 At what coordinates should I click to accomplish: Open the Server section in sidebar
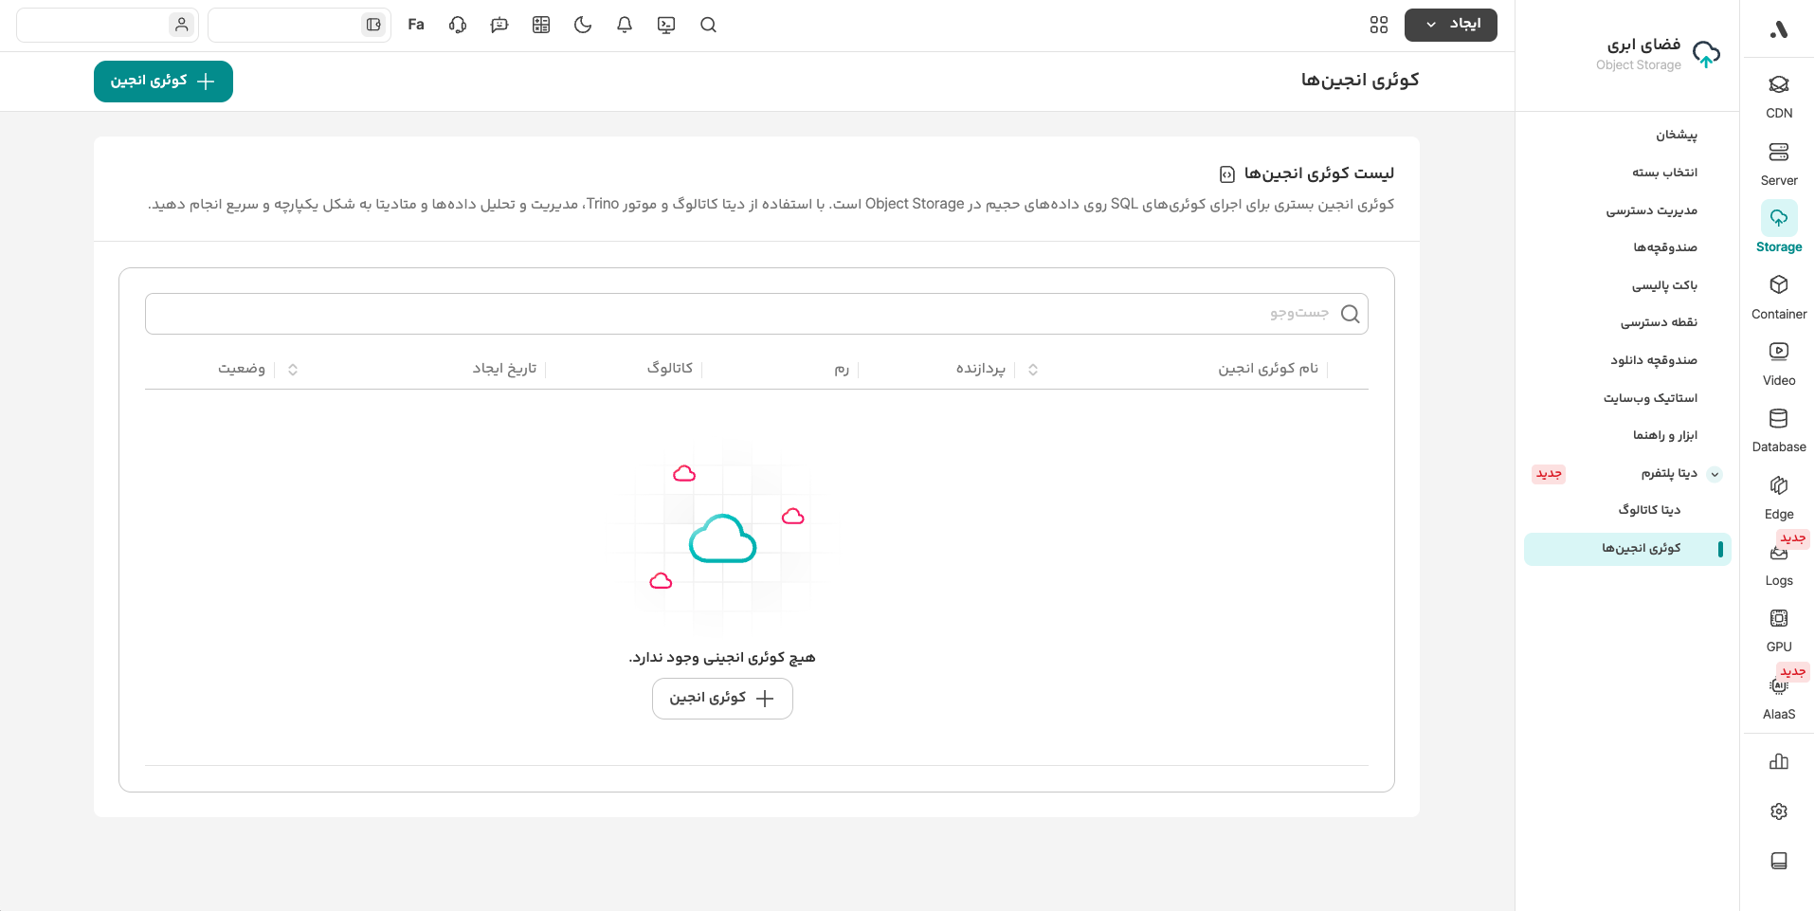tap(1778, 162)
